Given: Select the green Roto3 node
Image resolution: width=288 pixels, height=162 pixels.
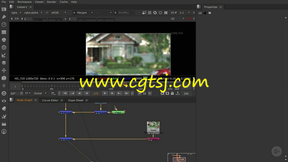Looking at the screenshot, I should point(118,112).
